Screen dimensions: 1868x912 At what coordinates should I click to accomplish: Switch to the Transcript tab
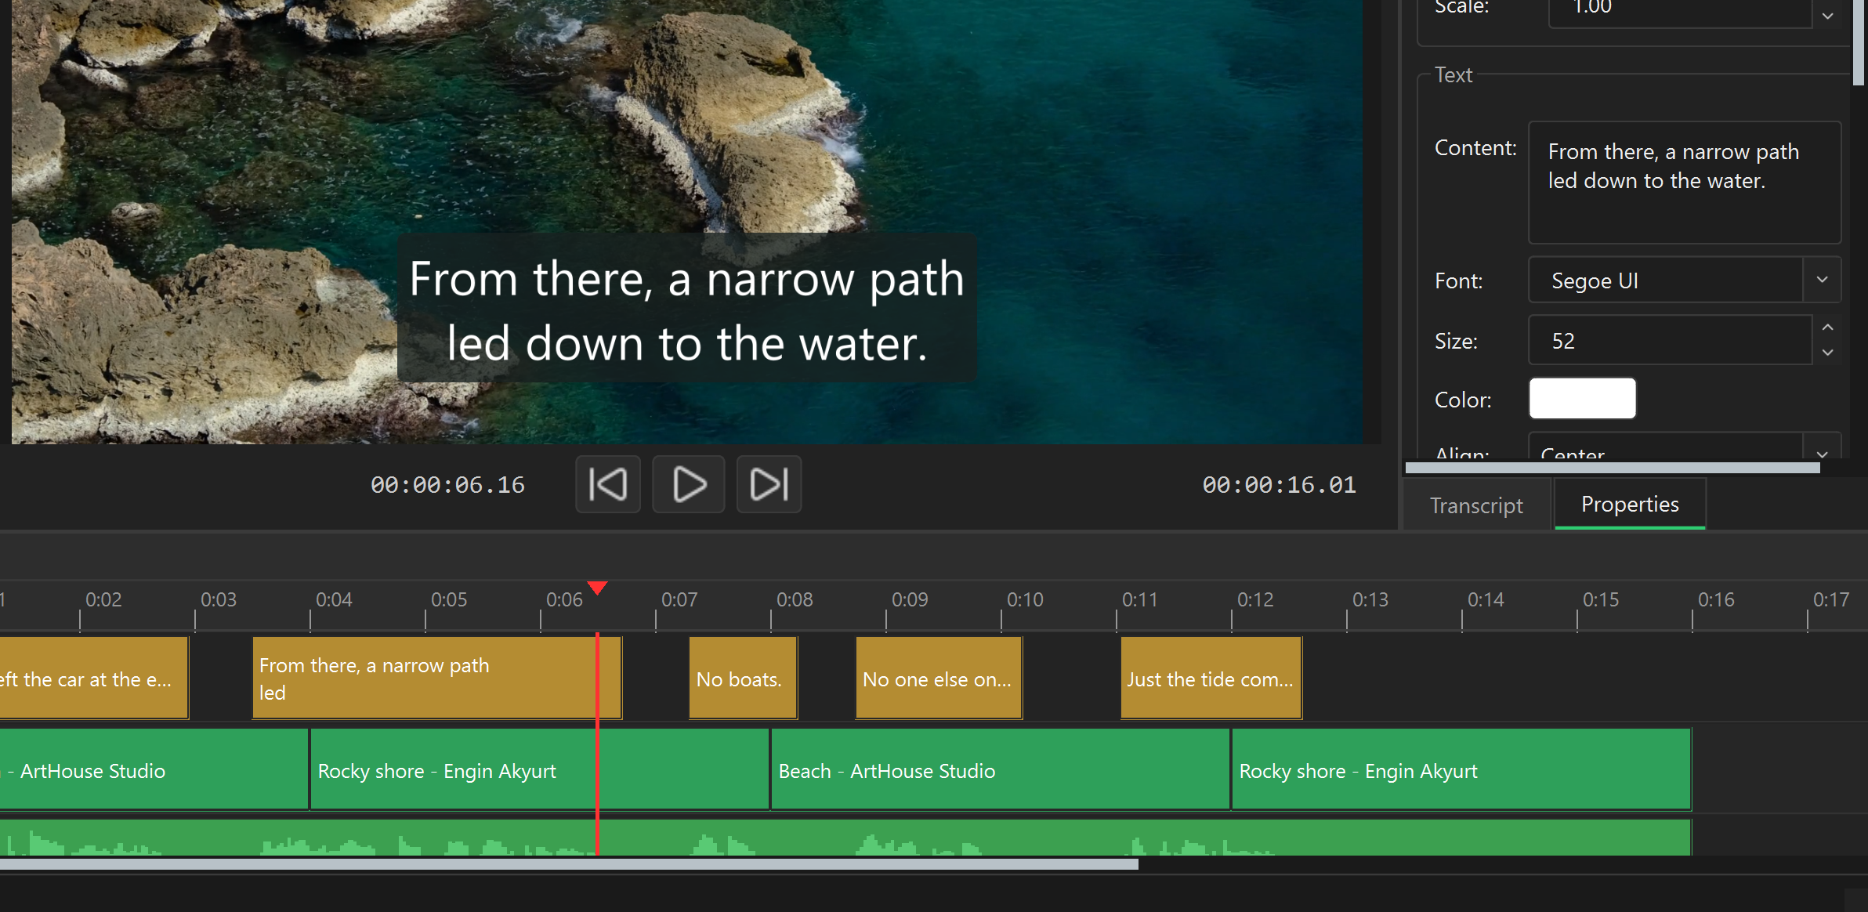[1476, 505]
